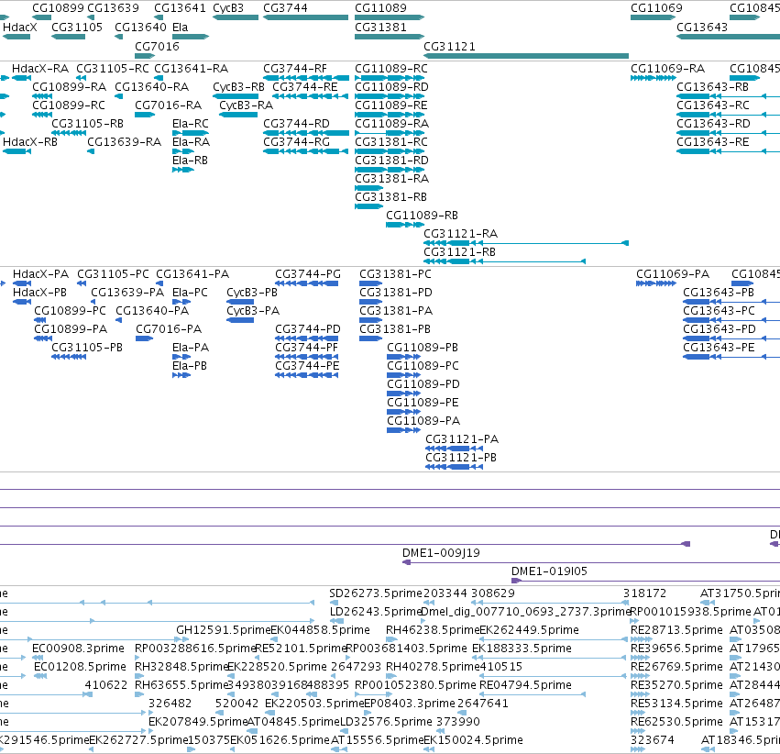Select transcript CG31105-RB label
780x754 pixels.
pyautogui.click(x=88, y=124)
